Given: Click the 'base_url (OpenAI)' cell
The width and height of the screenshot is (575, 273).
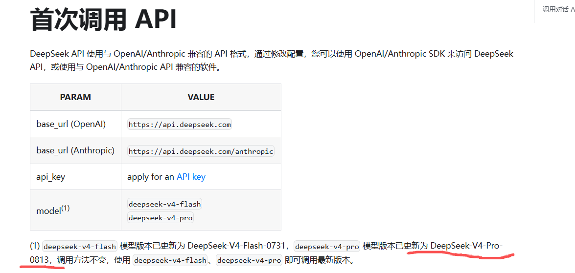Looking at the screenshot, I should click(75, 124).
